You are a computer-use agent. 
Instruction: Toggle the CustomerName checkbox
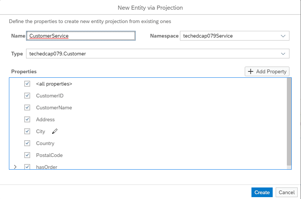coord(27,107)
